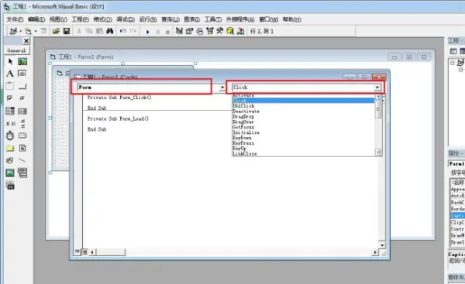Choose KeyPress in the procedure list

coord(303,143)
